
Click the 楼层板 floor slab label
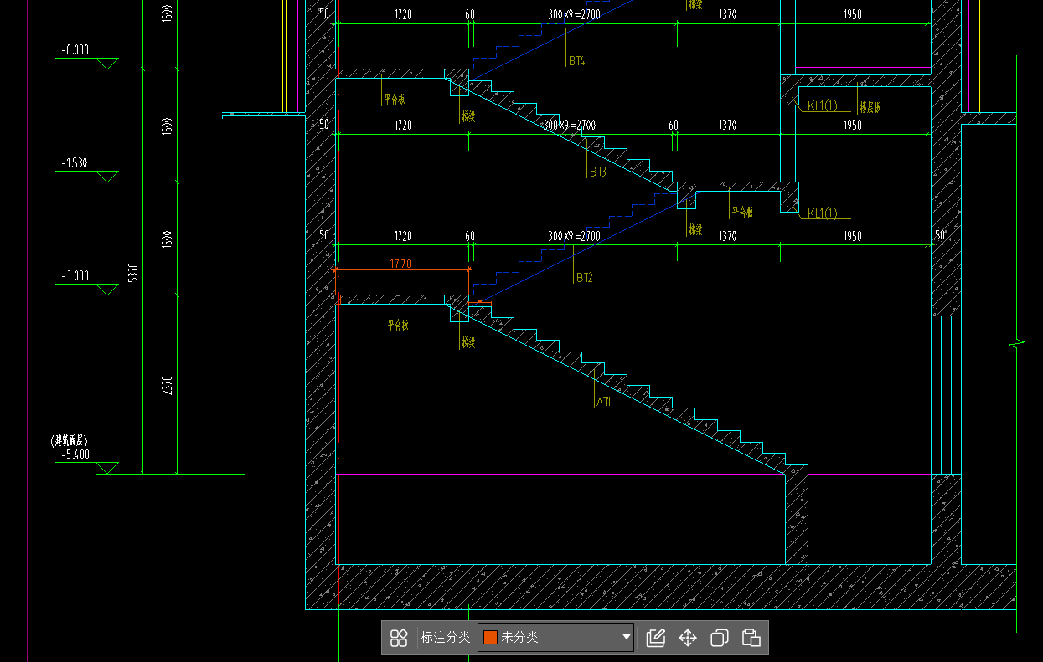pyautogui.click(x=870, y=107)
